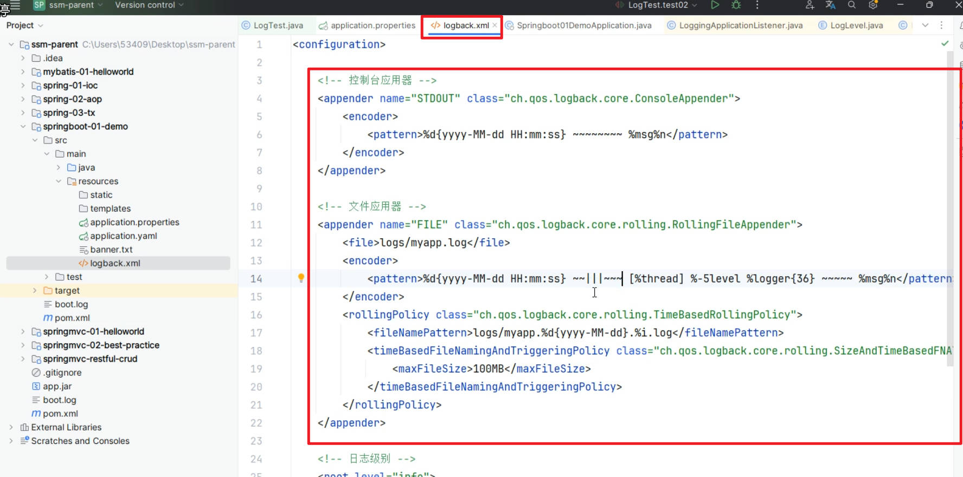Open more run actions vertical dots

pos(757,5)
